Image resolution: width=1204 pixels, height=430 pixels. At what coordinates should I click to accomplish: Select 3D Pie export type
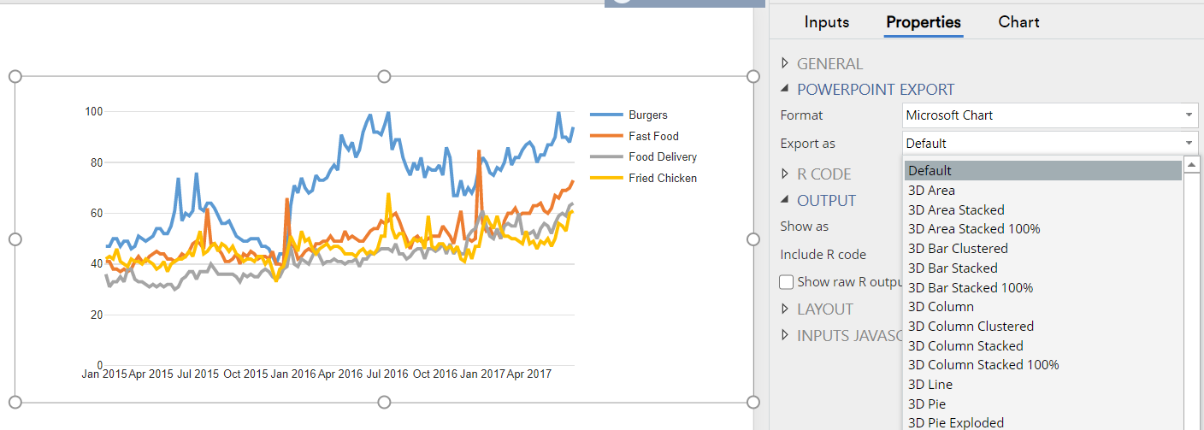click(x=927, y=403)
